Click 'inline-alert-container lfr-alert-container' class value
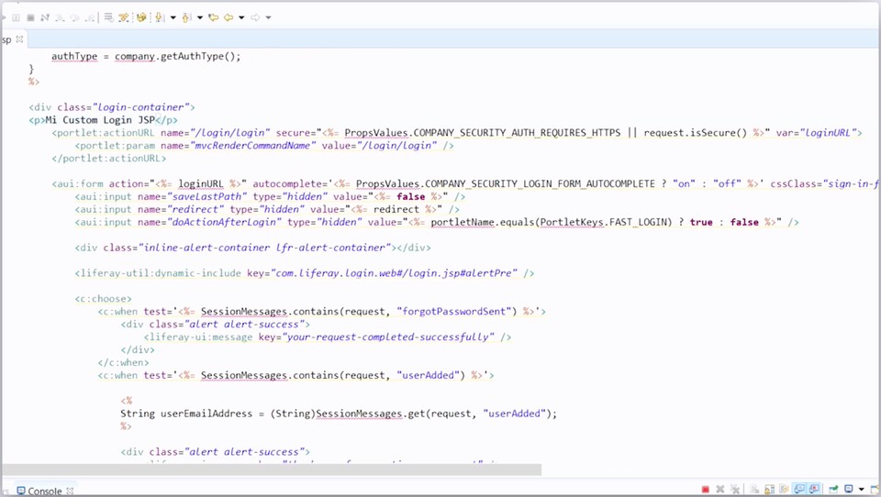 tap(264, 248)
